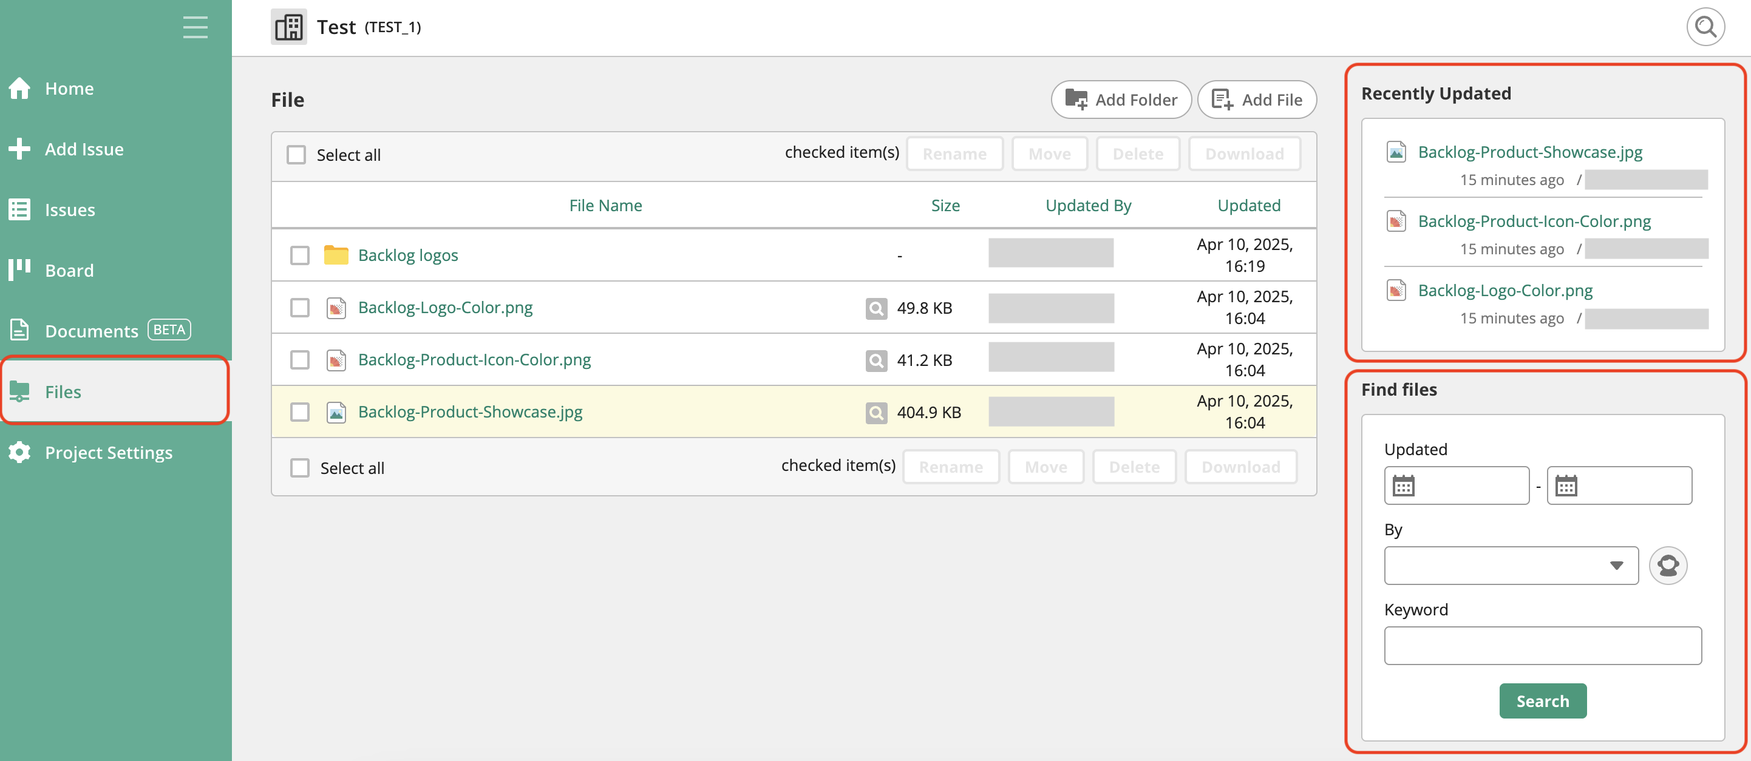Click the bottom Download button
The image size is (1751, 761).
click(1240, 467)
